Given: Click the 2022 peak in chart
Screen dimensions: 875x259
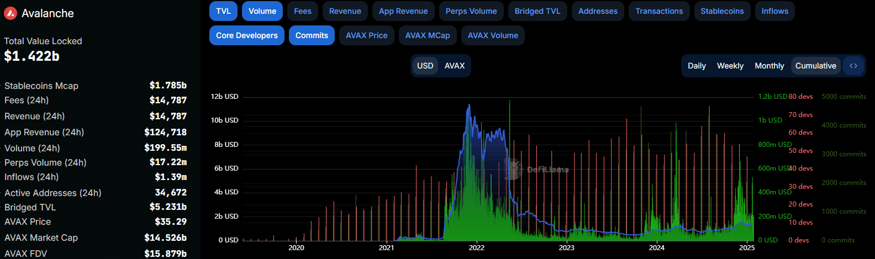Looking at the screenshot, I should click(469, 105).
